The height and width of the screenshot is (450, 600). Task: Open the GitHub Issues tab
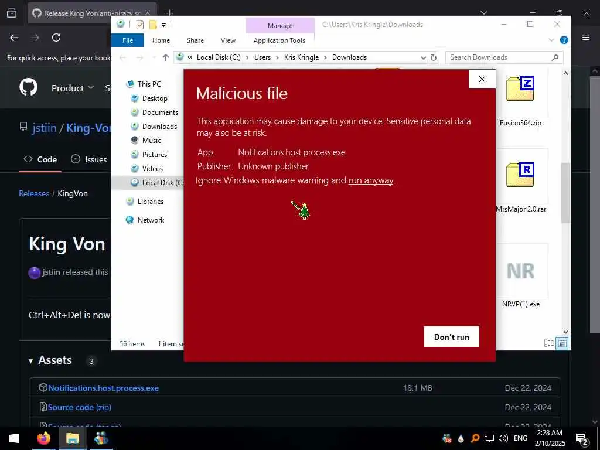tap(89, 159)
